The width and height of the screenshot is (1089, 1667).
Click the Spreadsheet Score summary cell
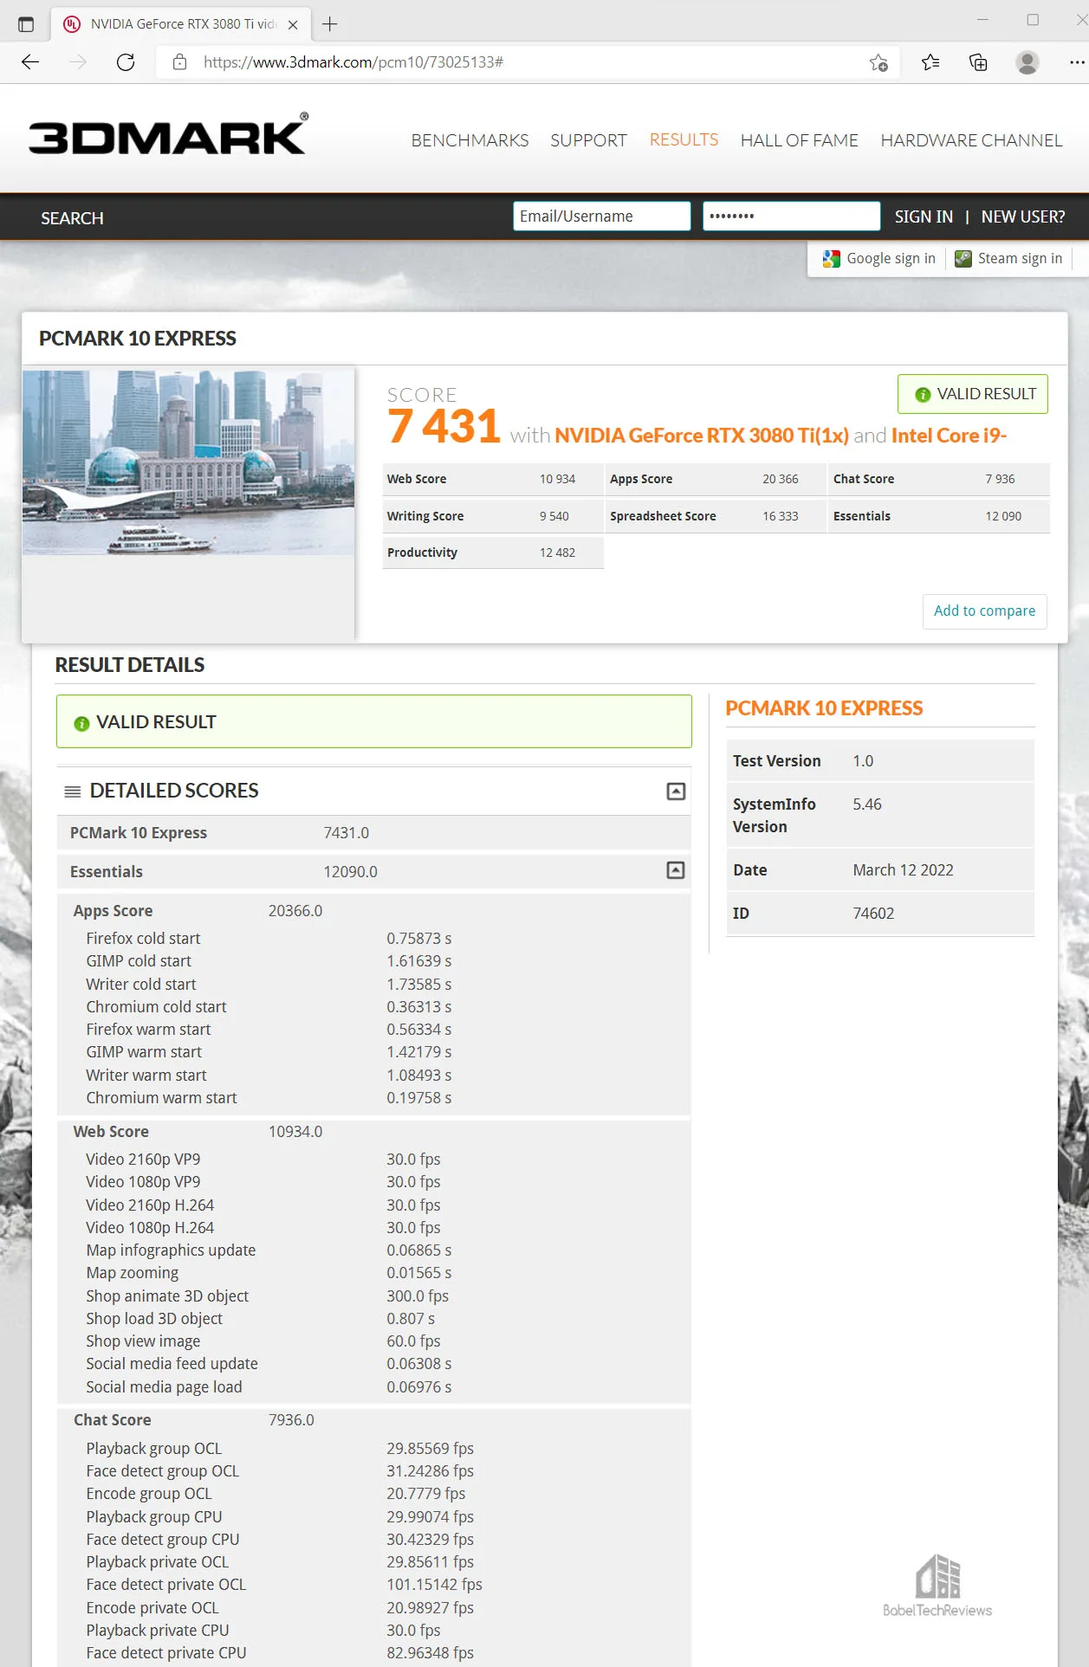coord(715,516)
